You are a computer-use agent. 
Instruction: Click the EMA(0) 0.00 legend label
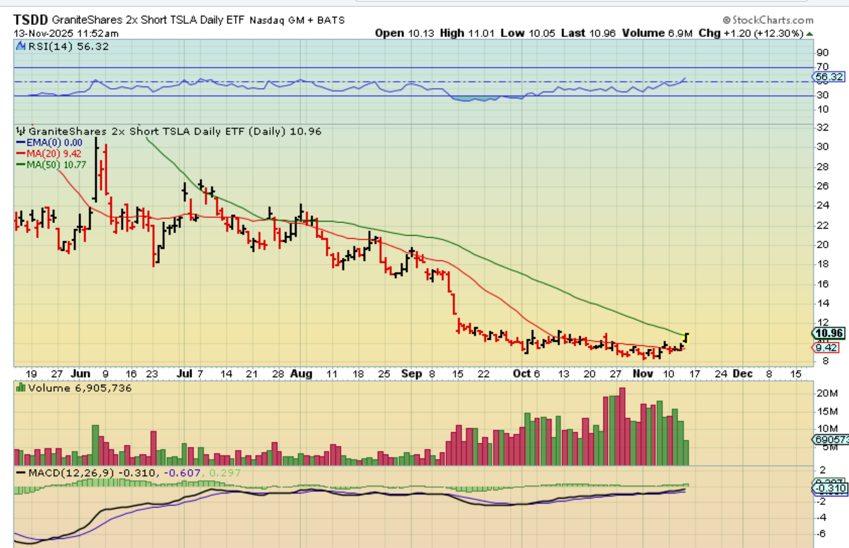tap(54, 143)
